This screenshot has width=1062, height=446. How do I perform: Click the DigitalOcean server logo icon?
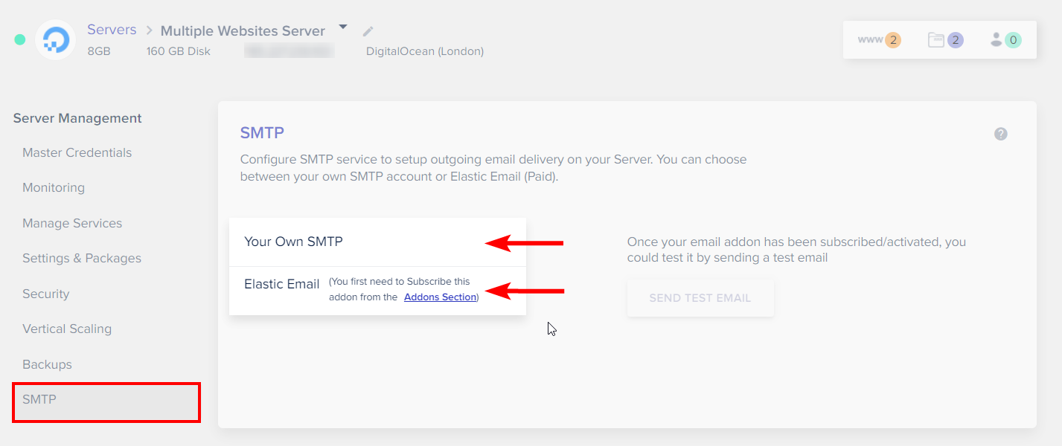click(x=56, y=40)
